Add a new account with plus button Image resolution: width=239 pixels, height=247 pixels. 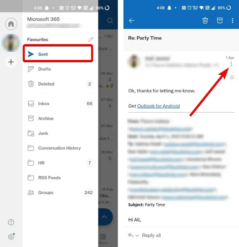coord(11,62)
